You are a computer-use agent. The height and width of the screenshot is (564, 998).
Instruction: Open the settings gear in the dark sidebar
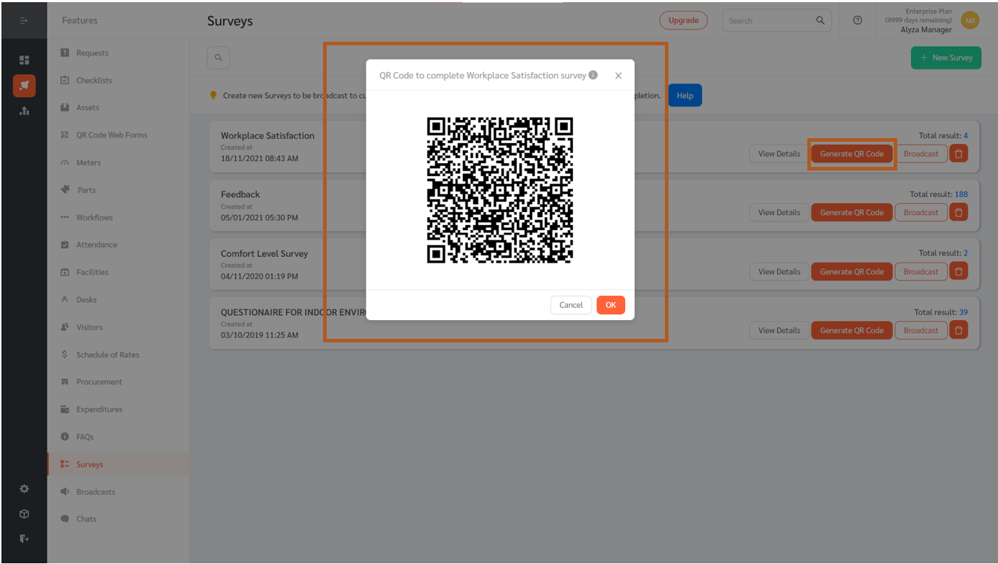[x=24, y=488]
